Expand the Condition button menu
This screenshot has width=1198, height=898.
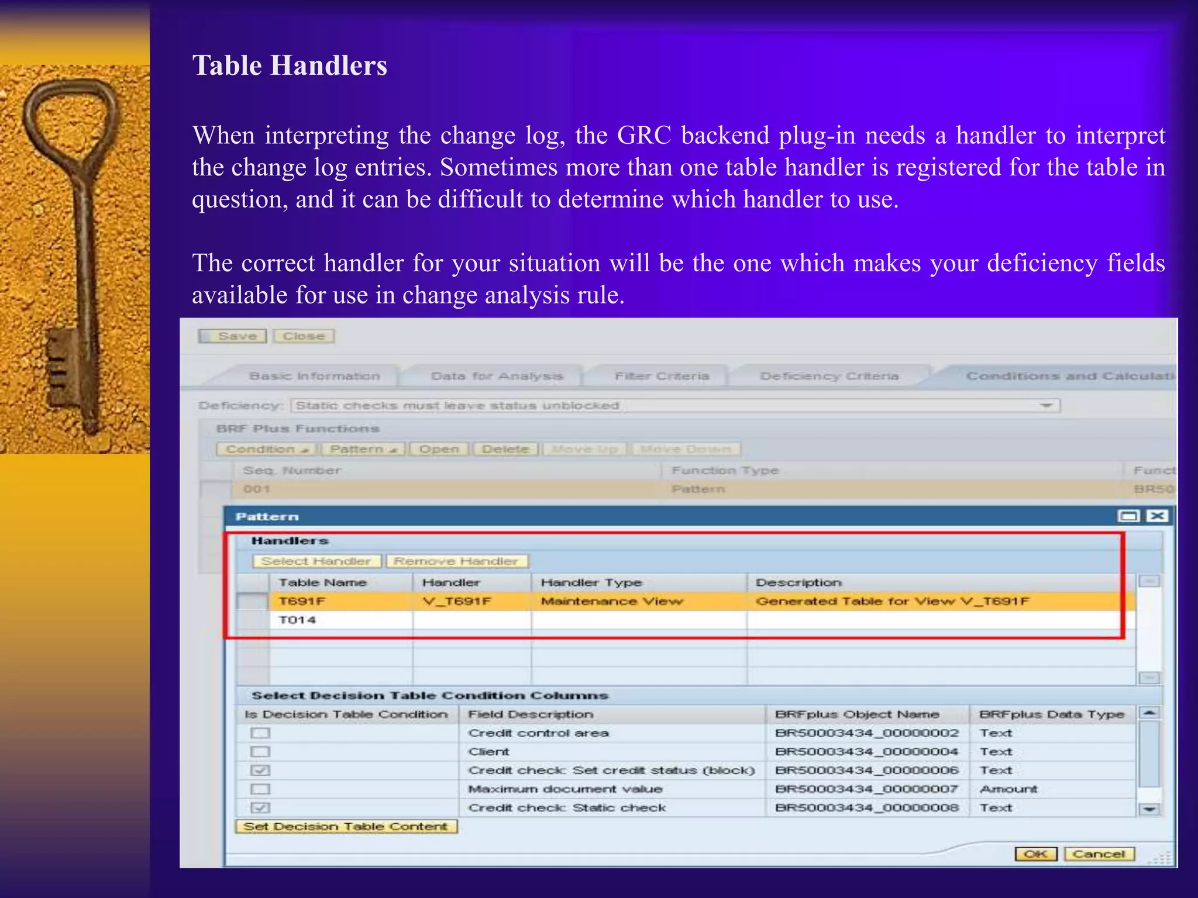pos(266,449)
